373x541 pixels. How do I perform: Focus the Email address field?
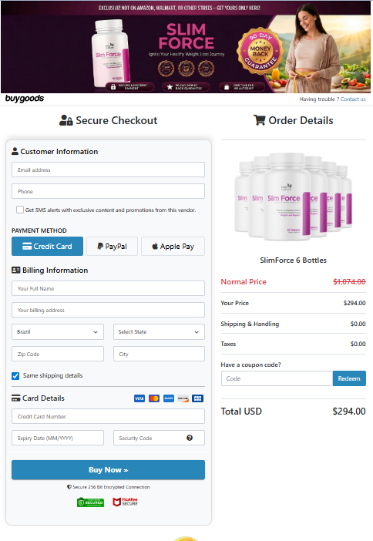click(x=109, y=170)
